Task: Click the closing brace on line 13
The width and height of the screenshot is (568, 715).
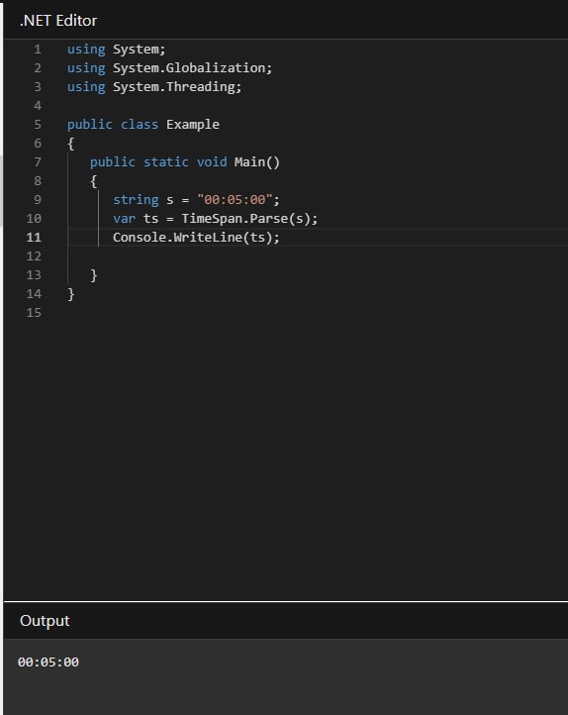Action: coord(94,275)
